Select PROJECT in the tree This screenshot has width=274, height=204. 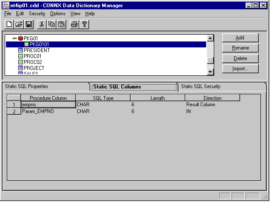coord(34,68)
